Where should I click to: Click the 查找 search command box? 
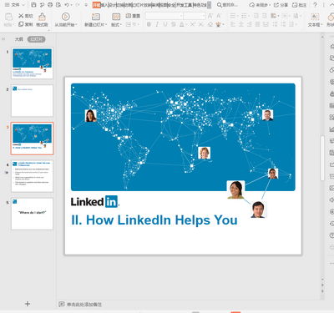(227, 5)
